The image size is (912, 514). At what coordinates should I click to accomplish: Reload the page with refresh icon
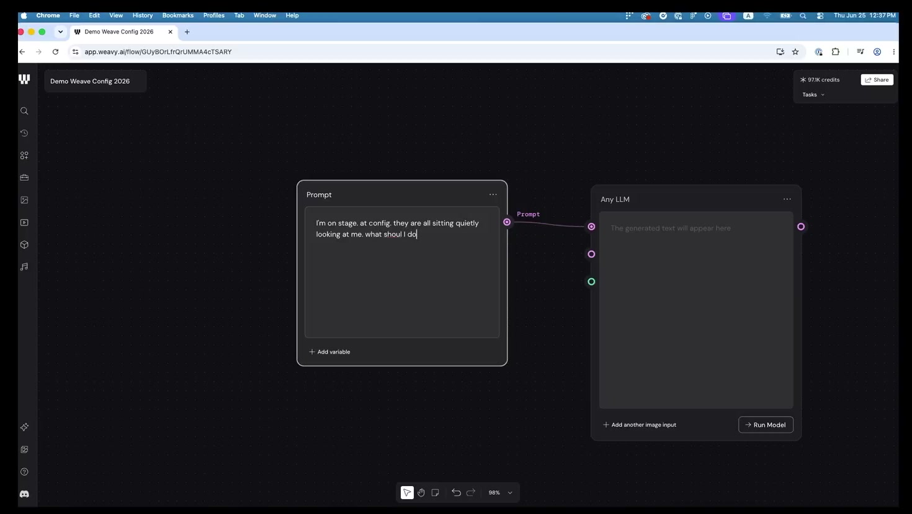55,52
